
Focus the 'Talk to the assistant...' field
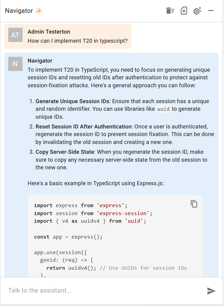106,290
